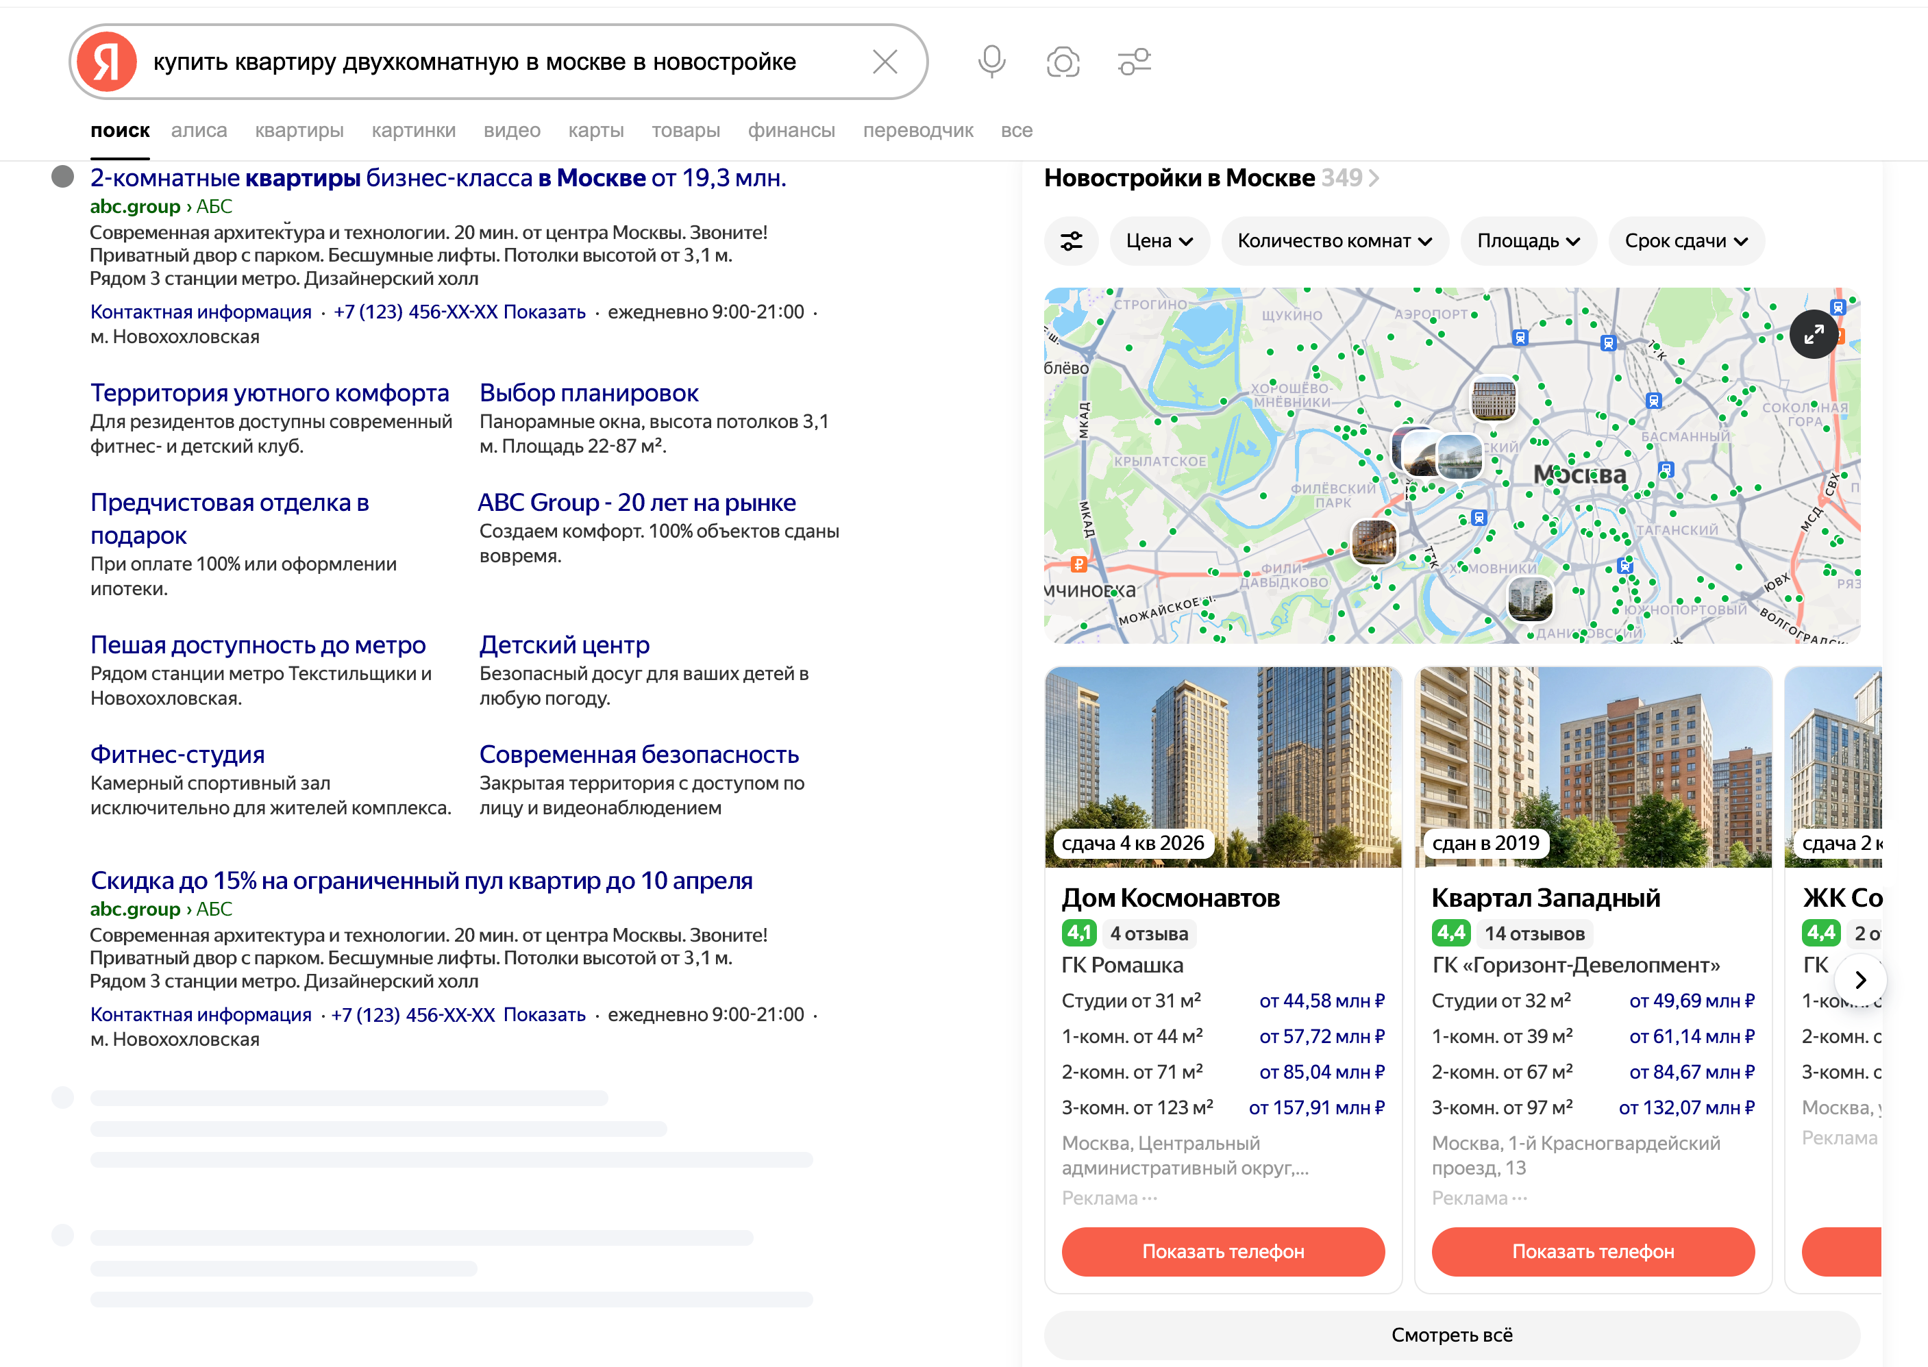Switch to the финансы tab
1928x1367 pixels.
791,131
